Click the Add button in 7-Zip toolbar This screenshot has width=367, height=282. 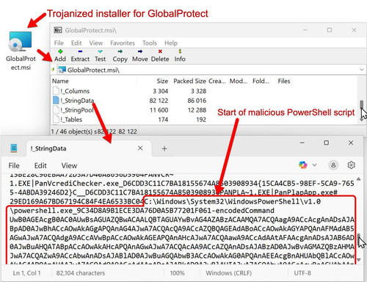(60, 56)
